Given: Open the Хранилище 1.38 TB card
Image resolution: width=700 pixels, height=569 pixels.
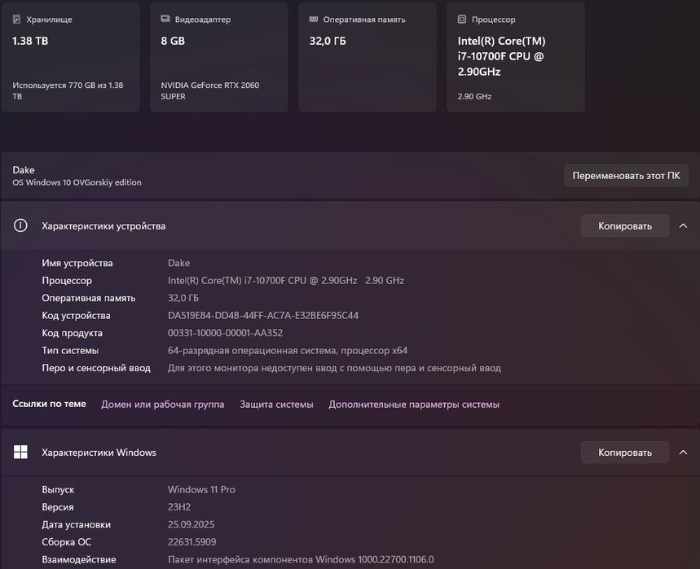Looking at the screenshot, I should [71, 57].
